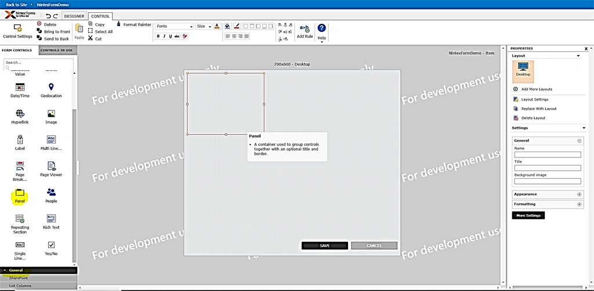
Task: Click Add Rule
Action: pos(305,31)
